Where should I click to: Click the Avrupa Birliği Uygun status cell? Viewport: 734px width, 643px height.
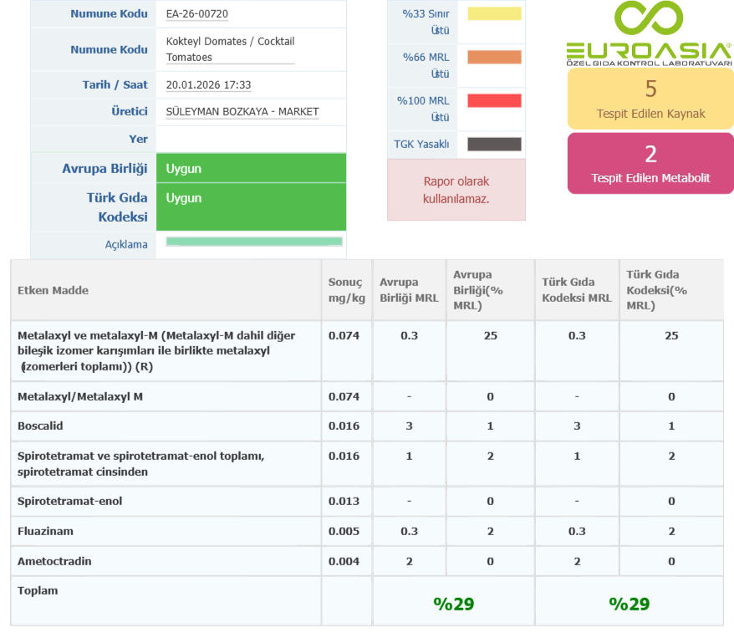point(251,169)
